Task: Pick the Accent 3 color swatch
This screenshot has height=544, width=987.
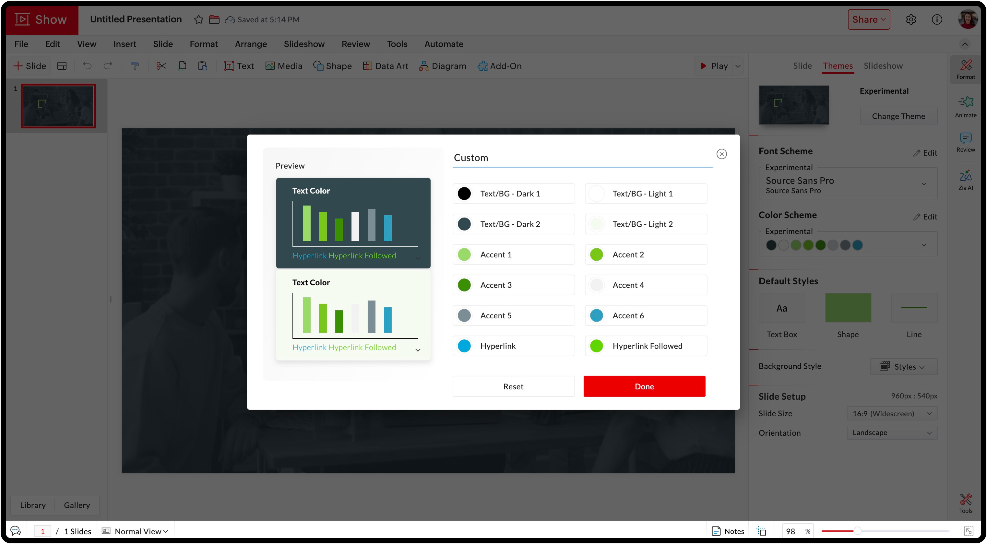Action: click(464, 285)
